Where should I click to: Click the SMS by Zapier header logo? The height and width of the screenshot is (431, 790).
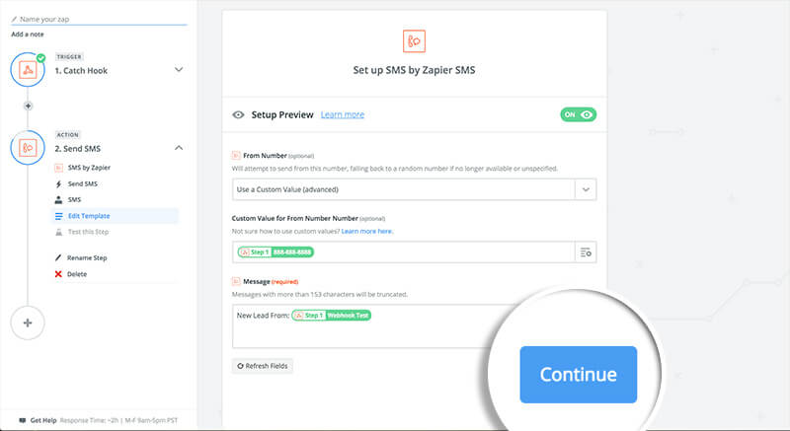point(414,41)
